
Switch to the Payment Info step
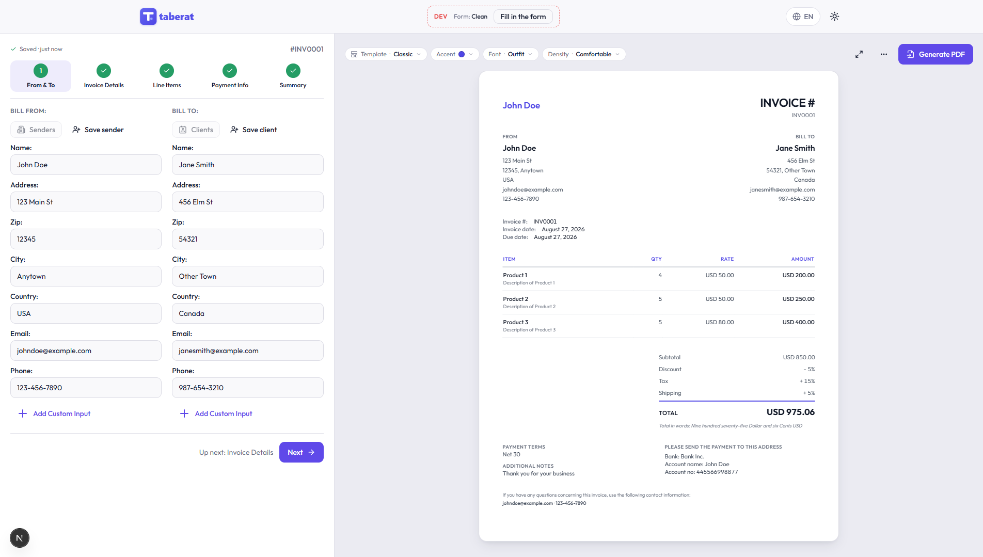click(x=230, y=76)
